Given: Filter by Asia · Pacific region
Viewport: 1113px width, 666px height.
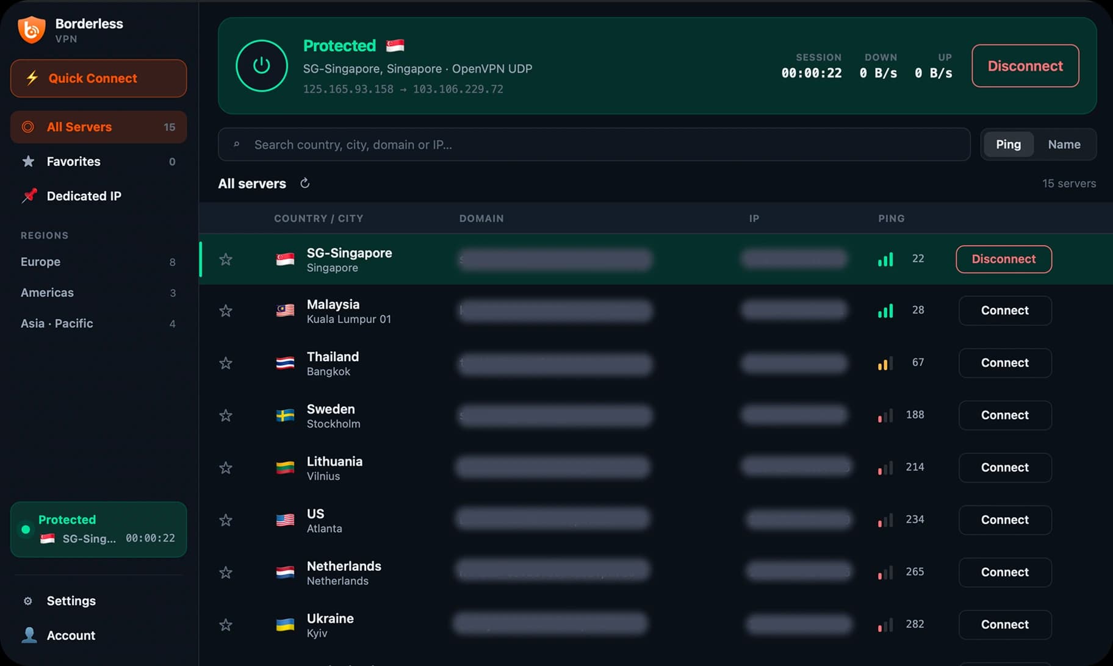Looking at the screenshot, I should point(99,323).
